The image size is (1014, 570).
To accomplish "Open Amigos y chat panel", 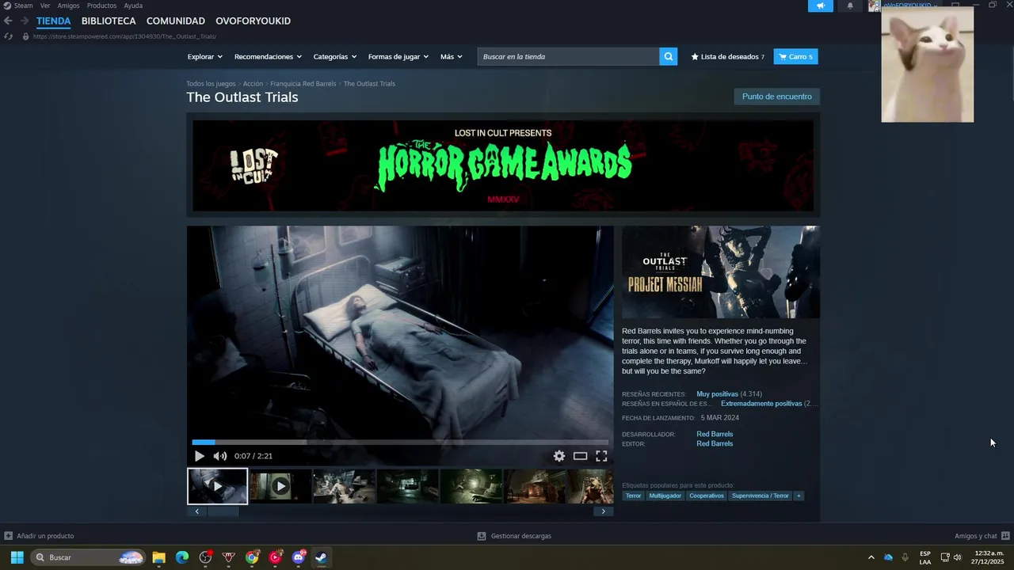I will (982, 536).
